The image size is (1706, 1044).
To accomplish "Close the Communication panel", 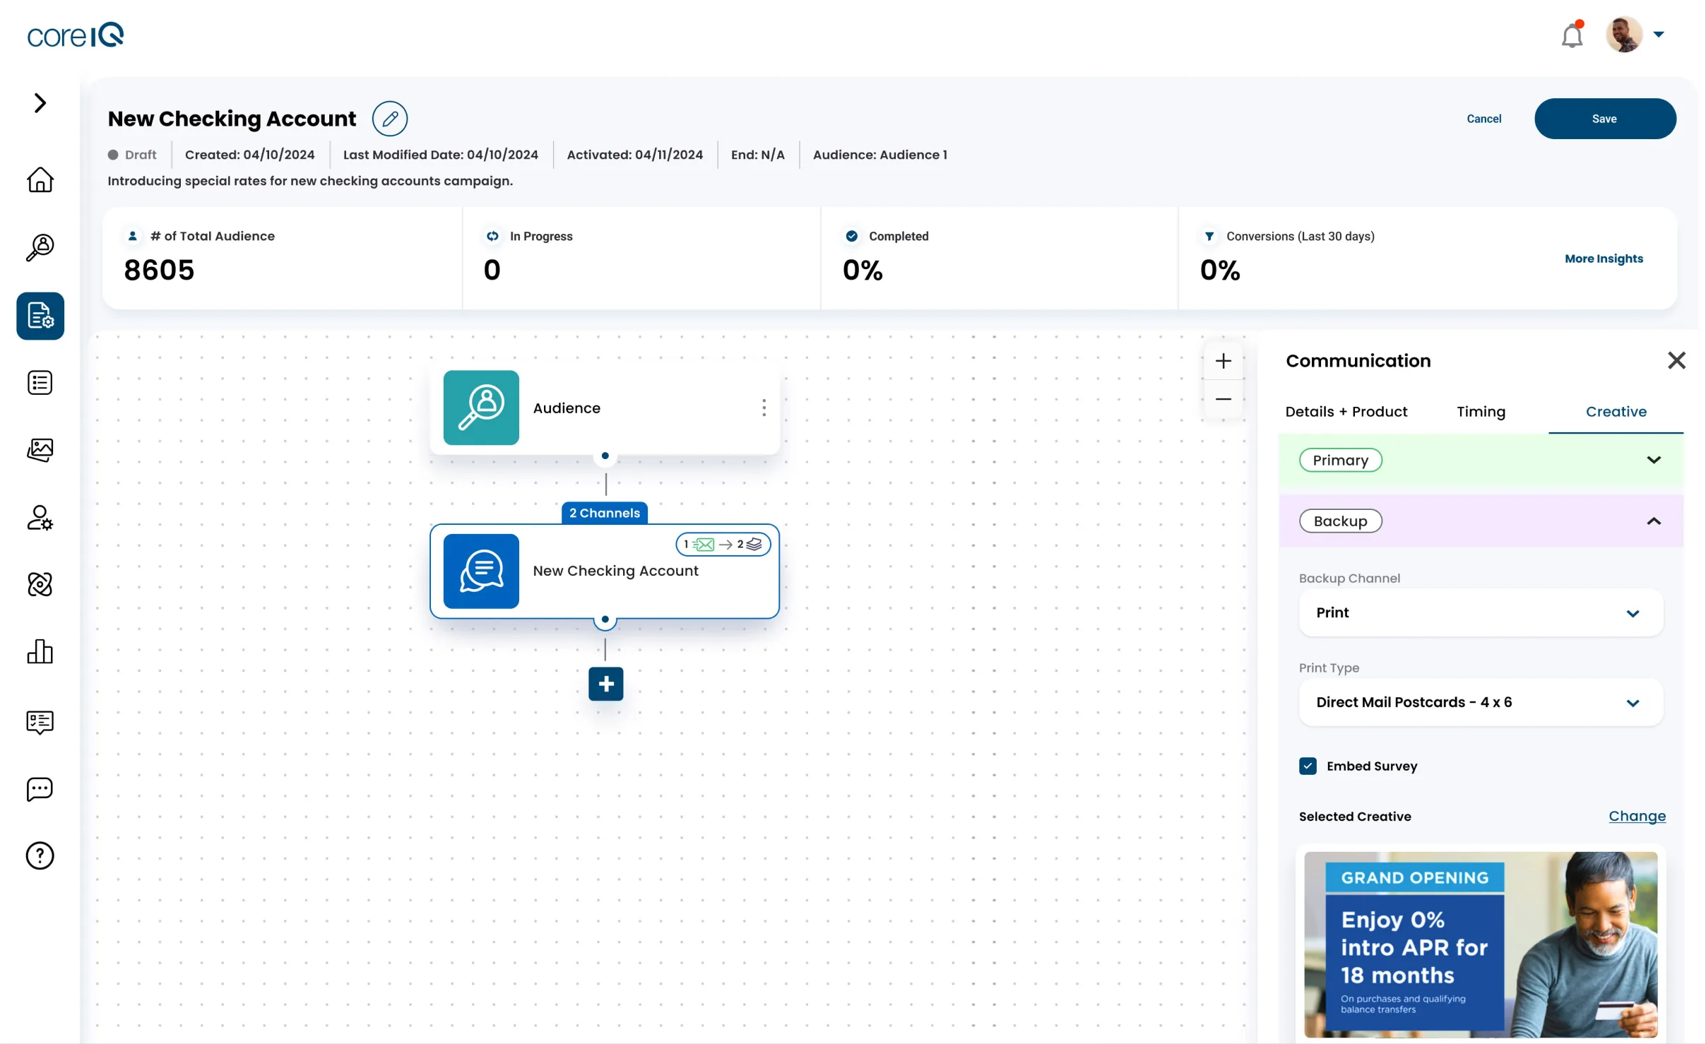I will (x=1676, y=360).
